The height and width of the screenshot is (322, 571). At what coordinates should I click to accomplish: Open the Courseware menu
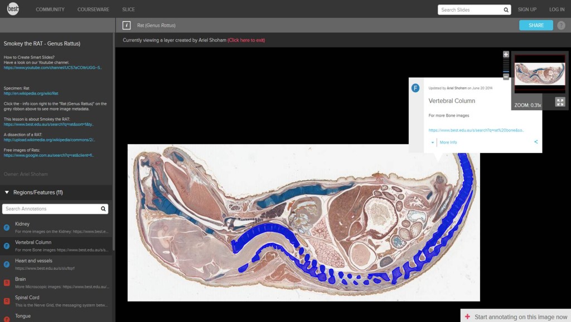tap(93, 9)
